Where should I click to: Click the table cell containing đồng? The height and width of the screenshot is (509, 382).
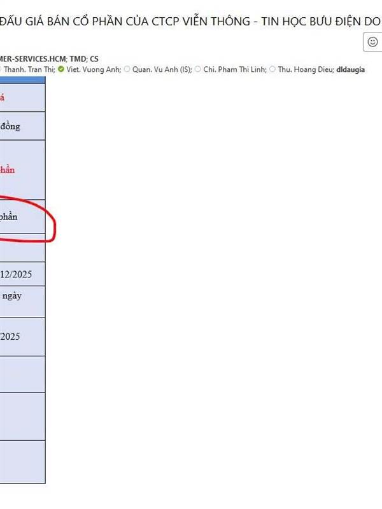coord(22,126)
